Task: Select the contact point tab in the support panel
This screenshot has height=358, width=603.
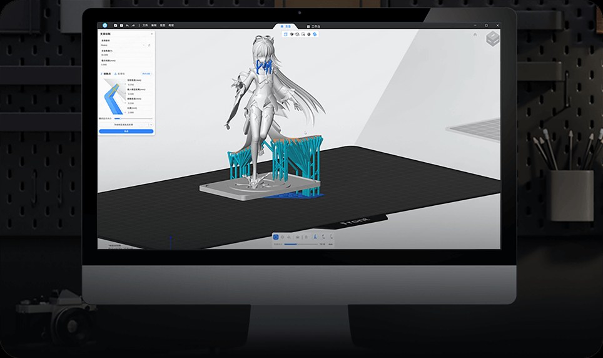Action: (x=106, y=73)
